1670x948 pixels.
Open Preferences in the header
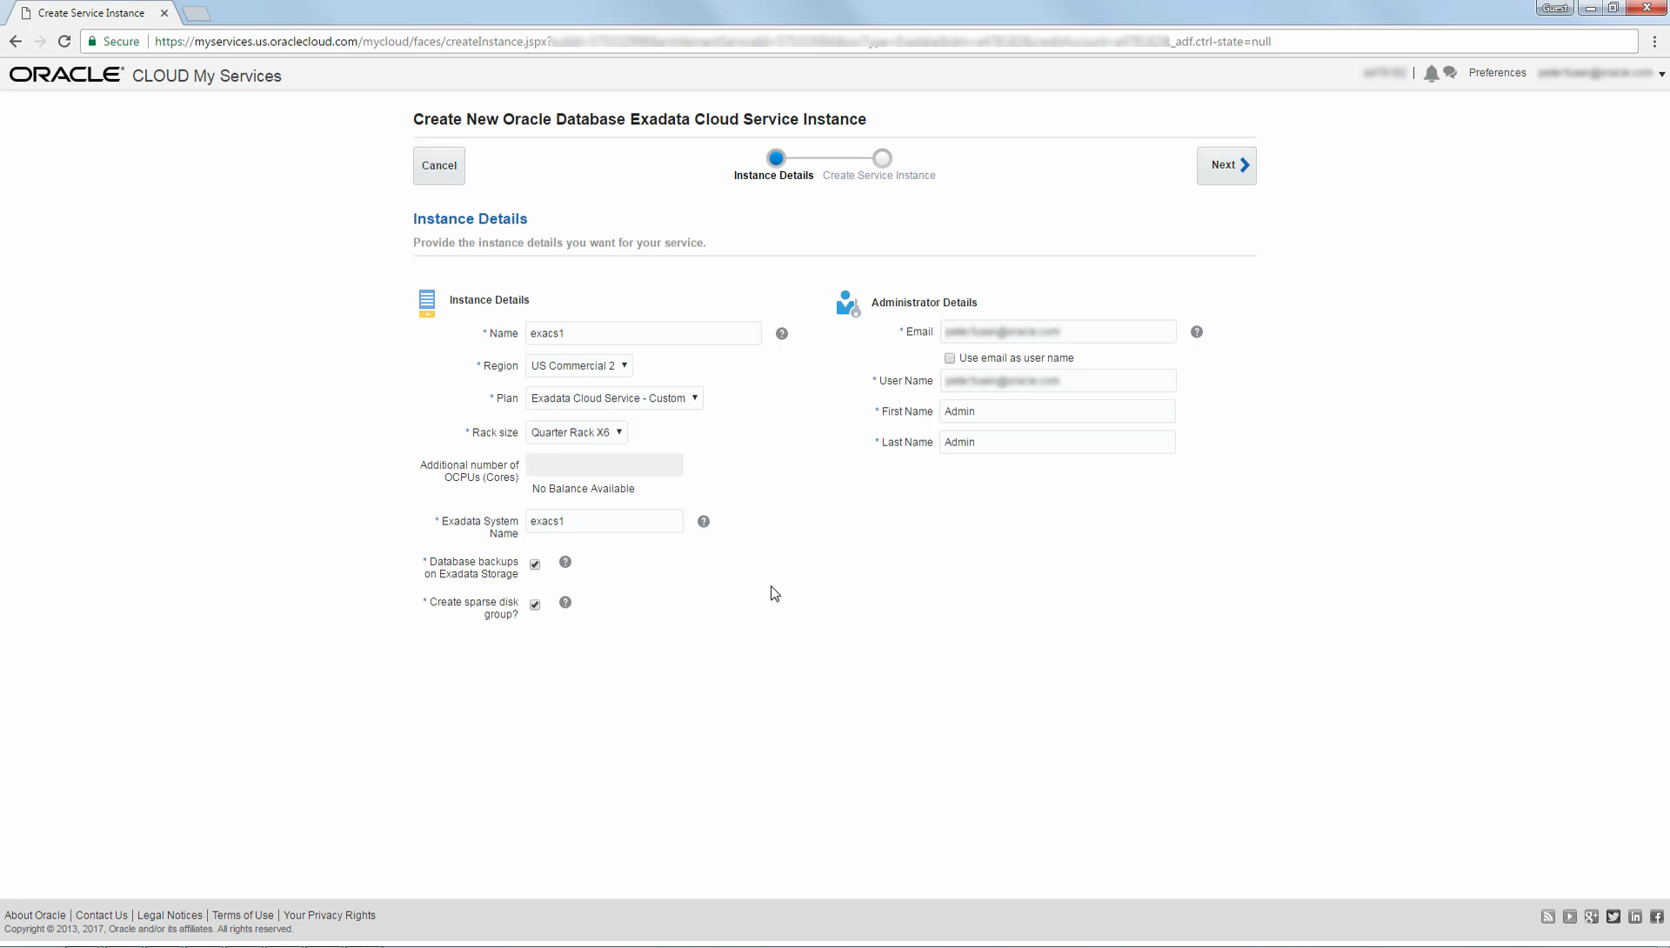1497,73
